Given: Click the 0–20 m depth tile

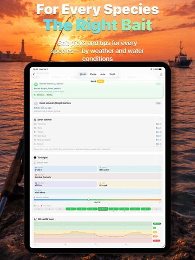Looking at the screenshot, I should coord(65,169).
